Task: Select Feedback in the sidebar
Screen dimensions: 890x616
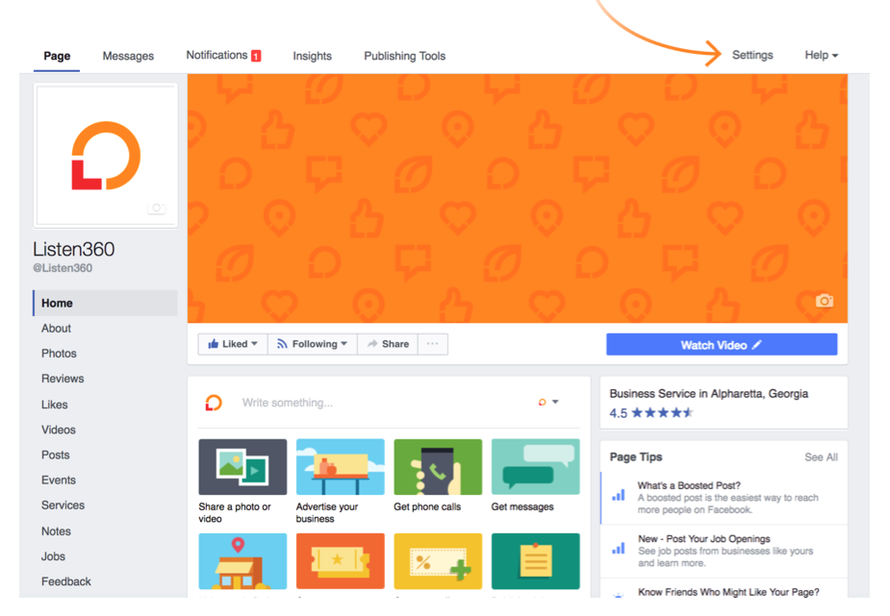Action: point(66,581)
